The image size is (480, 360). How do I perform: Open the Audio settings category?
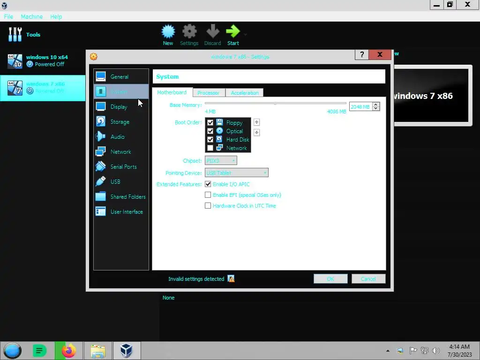(x=121, y=136)
